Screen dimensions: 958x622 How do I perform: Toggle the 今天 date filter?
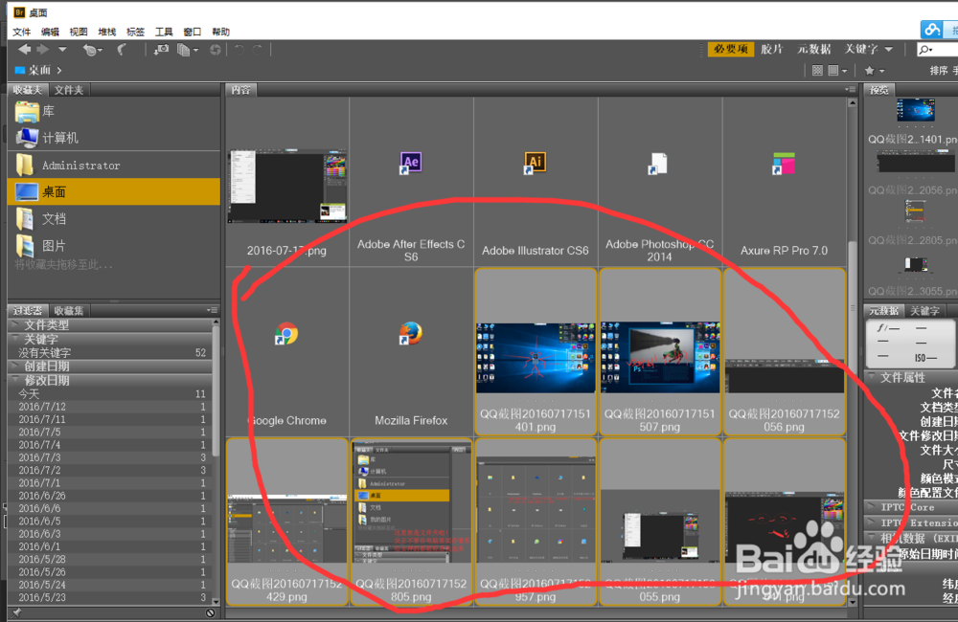110,394
